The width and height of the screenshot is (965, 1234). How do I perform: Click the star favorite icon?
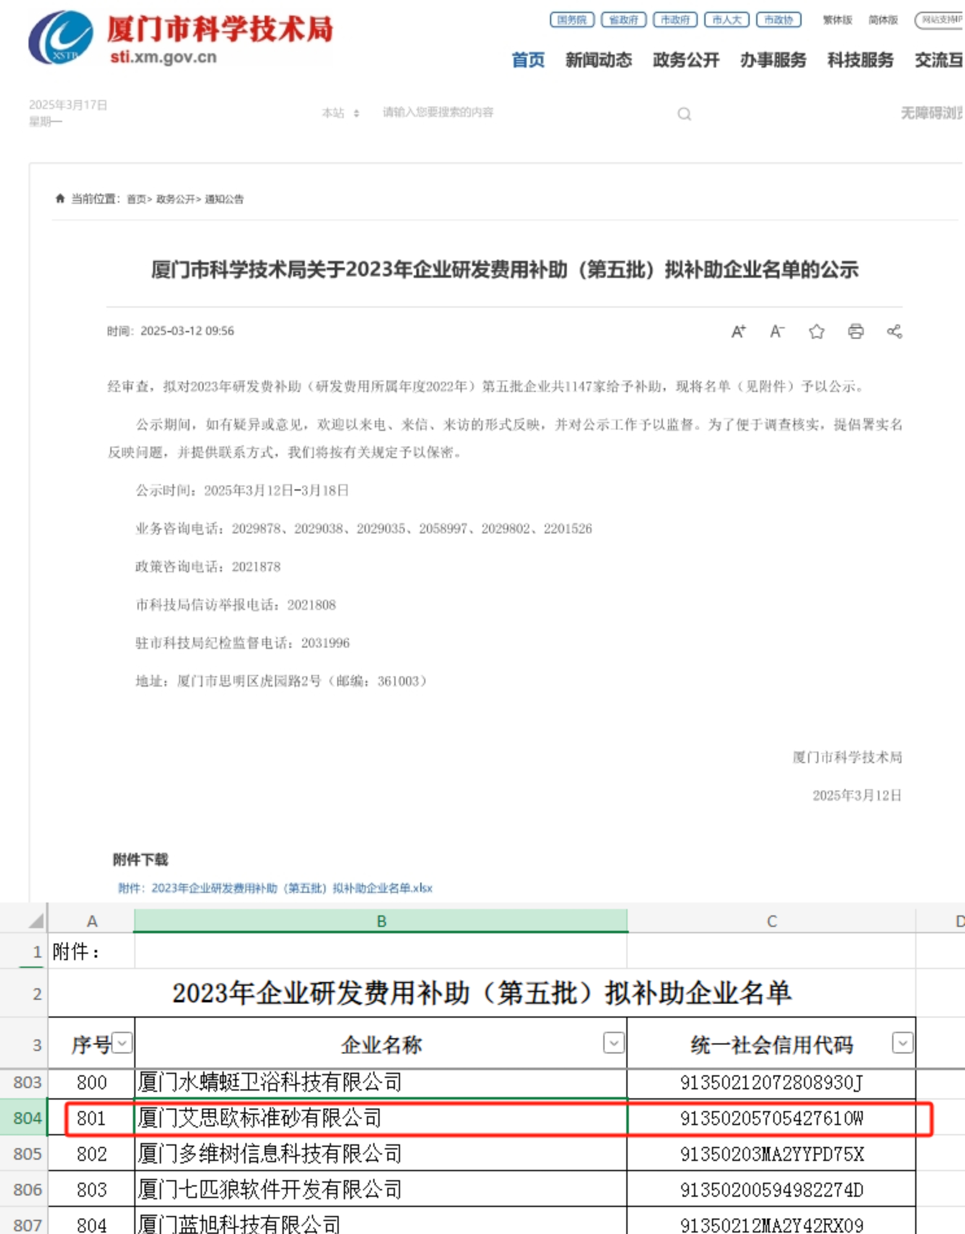click(817, 331)
